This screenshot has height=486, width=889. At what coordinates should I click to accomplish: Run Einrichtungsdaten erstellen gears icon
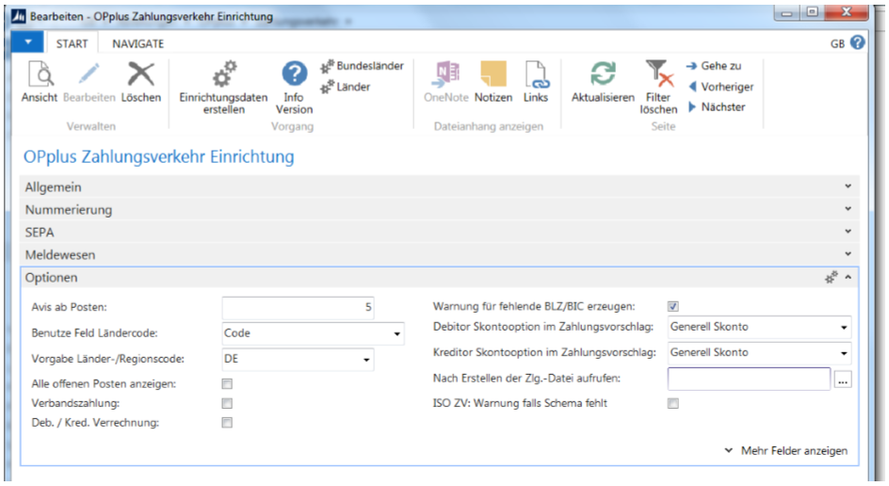[224, 74]
